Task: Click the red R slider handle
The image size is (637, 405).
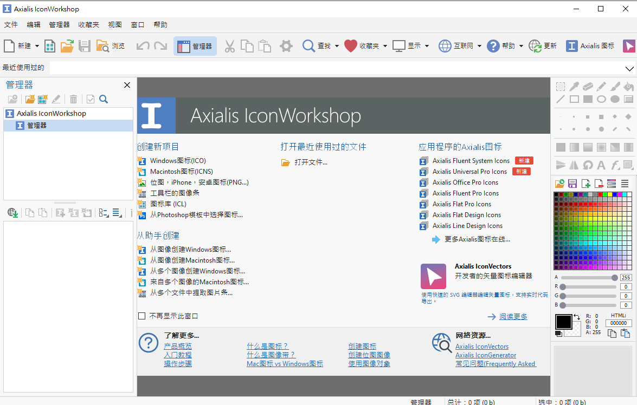Action: point(563,287)
